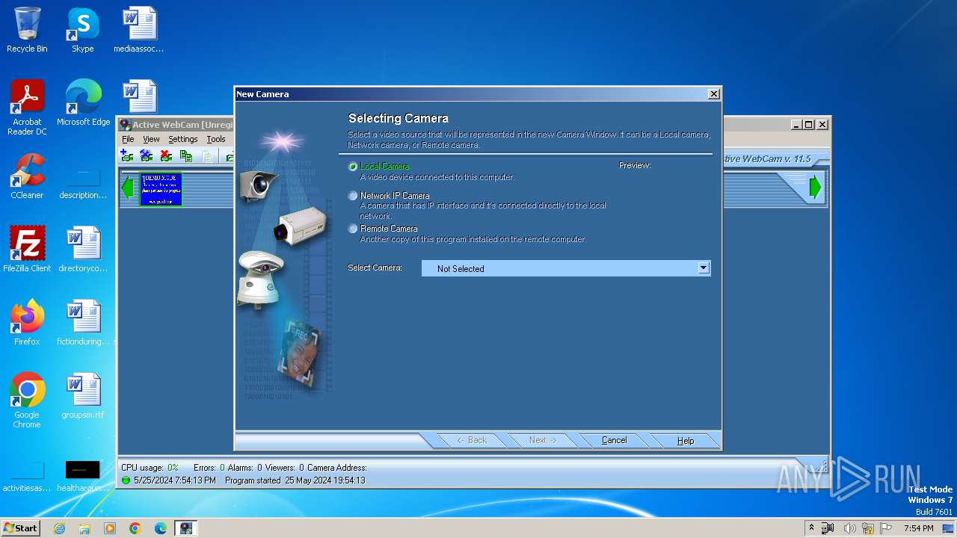Open Windows Media Player from the taskbar
The image size is (957, 538).
point(110,528)
